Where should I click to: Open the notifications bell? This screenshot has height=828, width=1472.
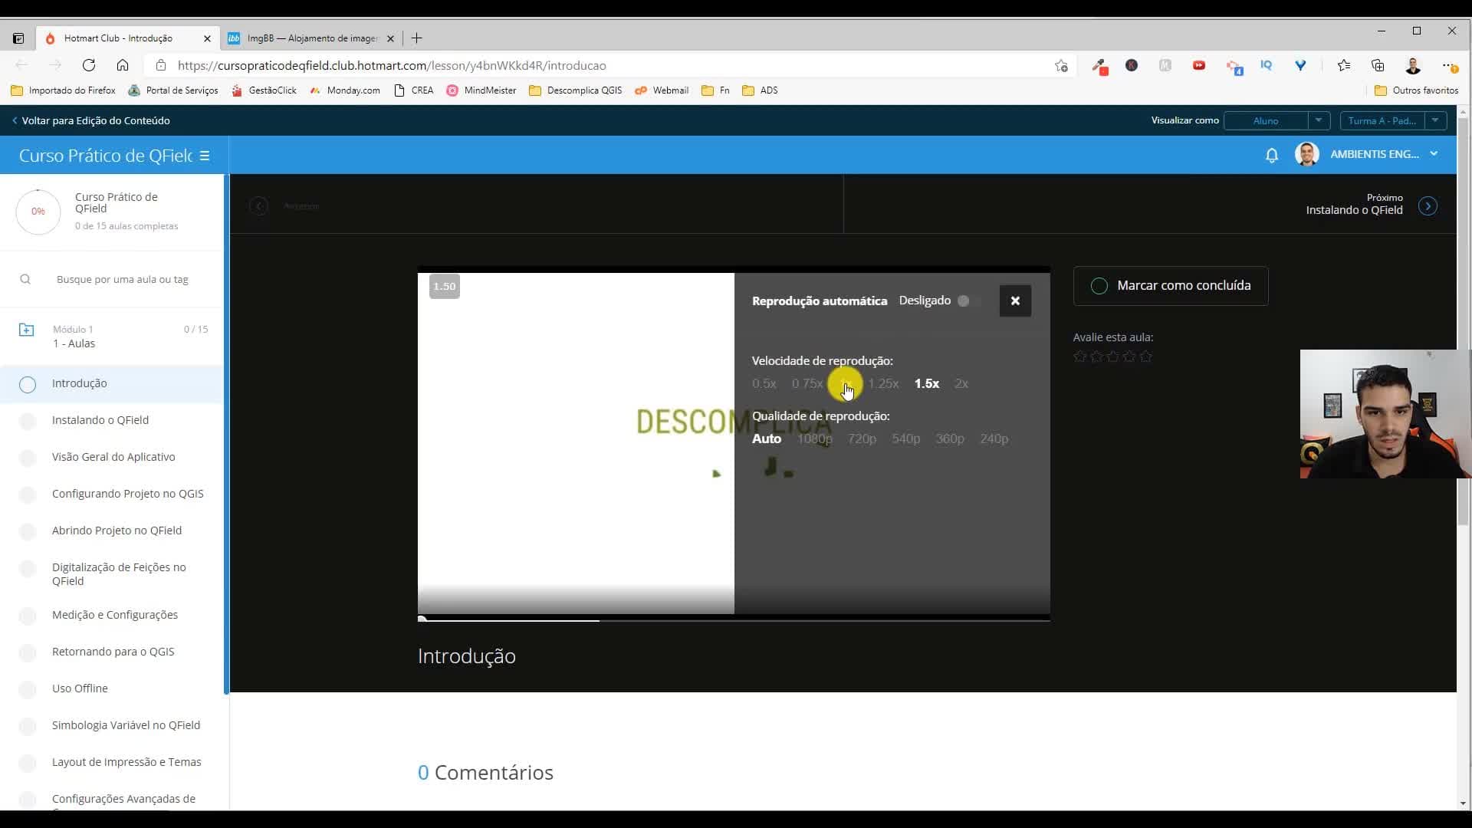(x=1272, y=156)
